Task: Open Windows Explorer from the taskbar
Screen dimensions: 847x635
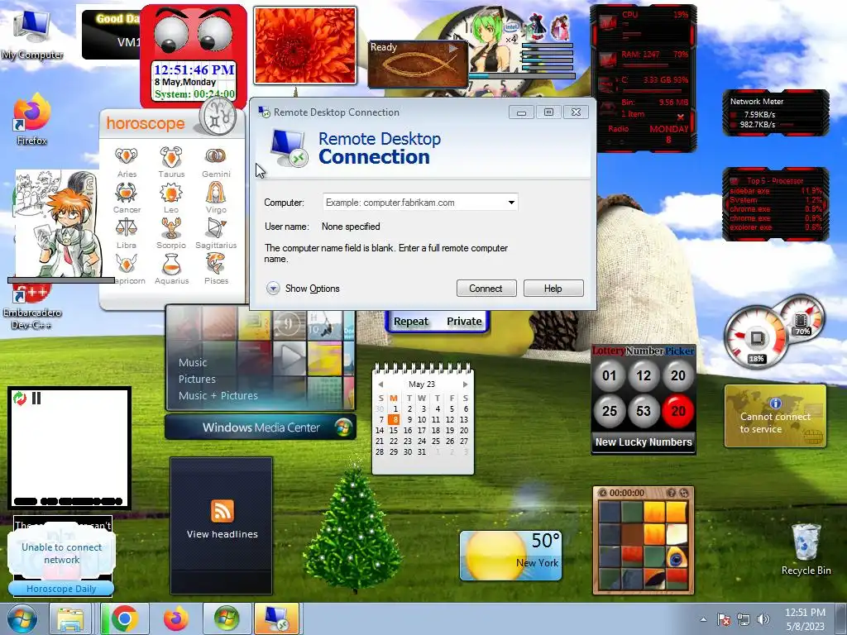Action: pyautogui.click(x=70, y=618)
